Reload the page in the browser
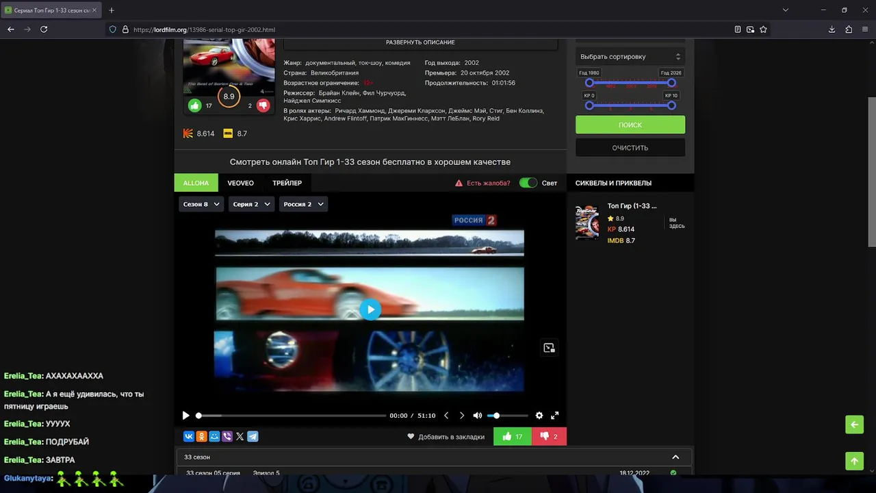This screenshot has width=876, height=493. point(44,29)
